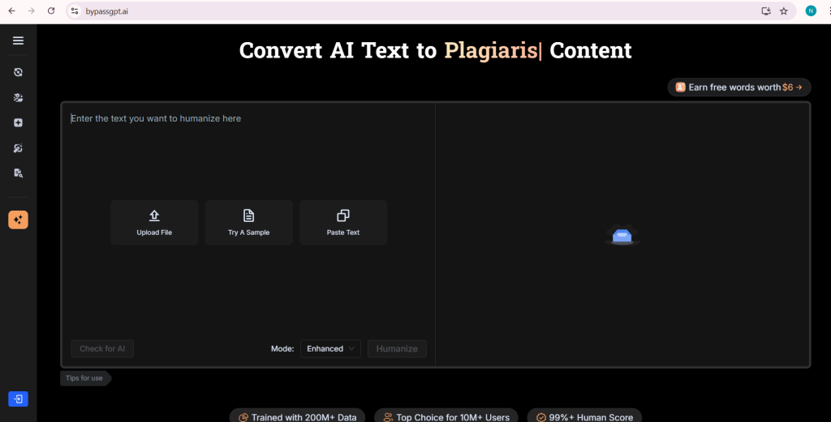Click the blue login icon at sidebar bottom

click(18, 399)
